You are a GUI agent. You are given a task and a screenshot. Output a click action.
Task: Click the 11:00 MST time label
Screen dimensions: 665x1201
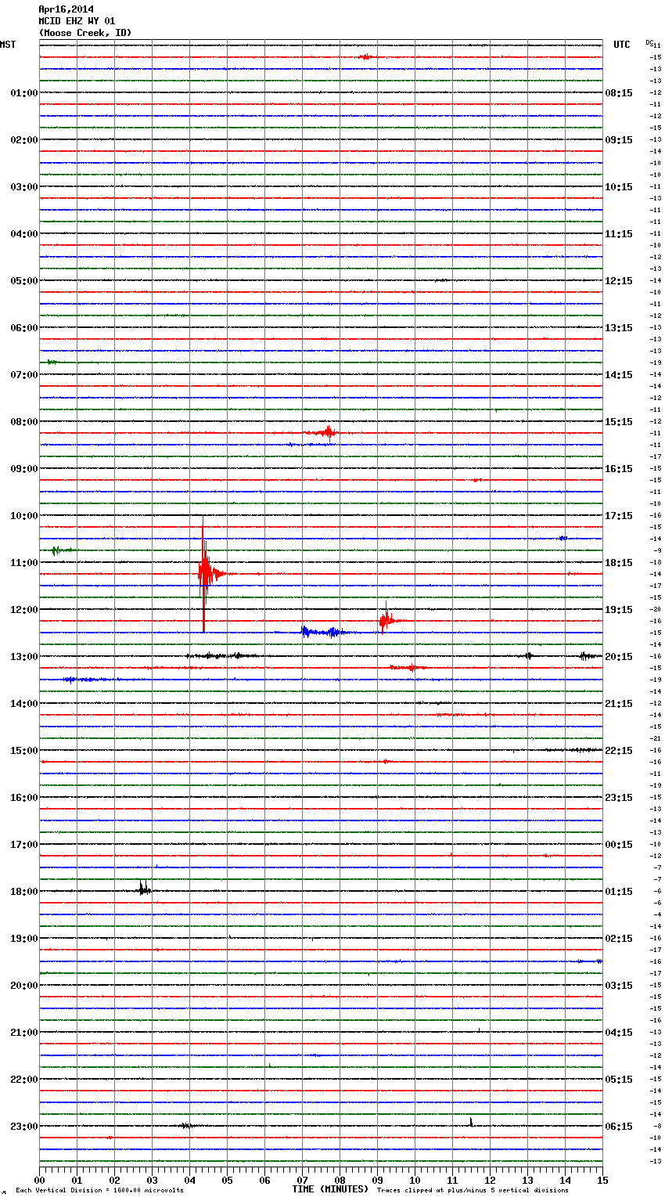(23, 563)
